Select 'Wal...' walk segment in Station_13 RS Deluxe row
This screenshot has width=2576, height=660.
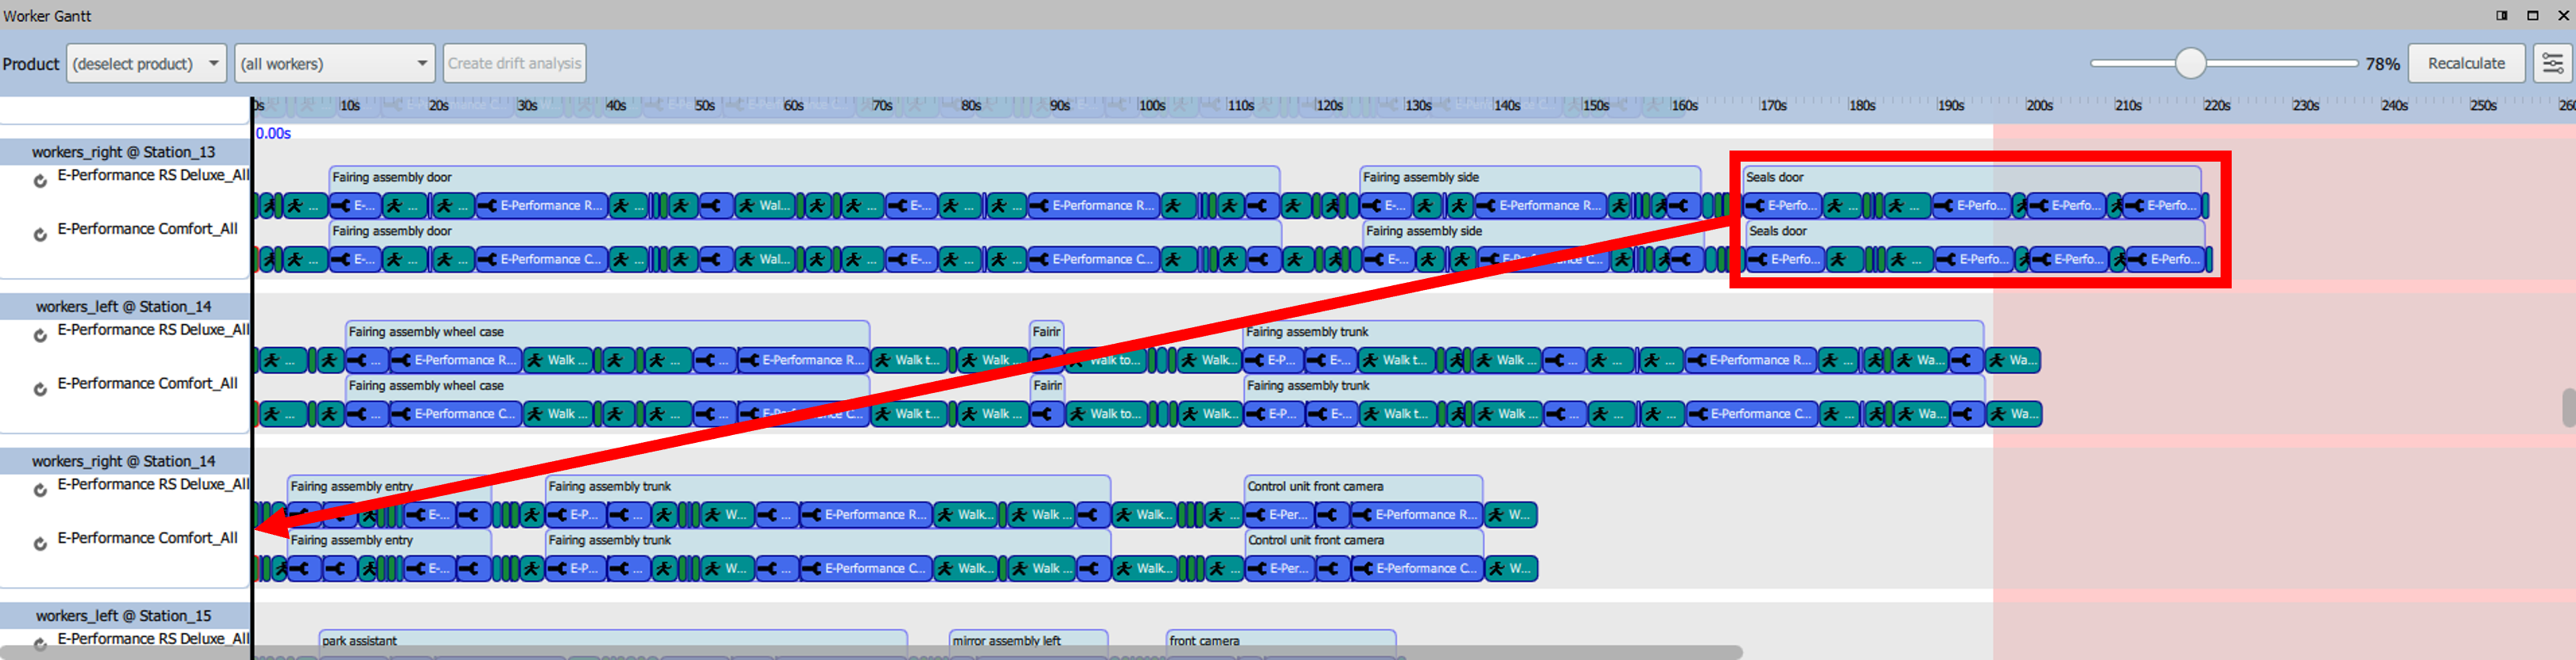pos(763,206)
